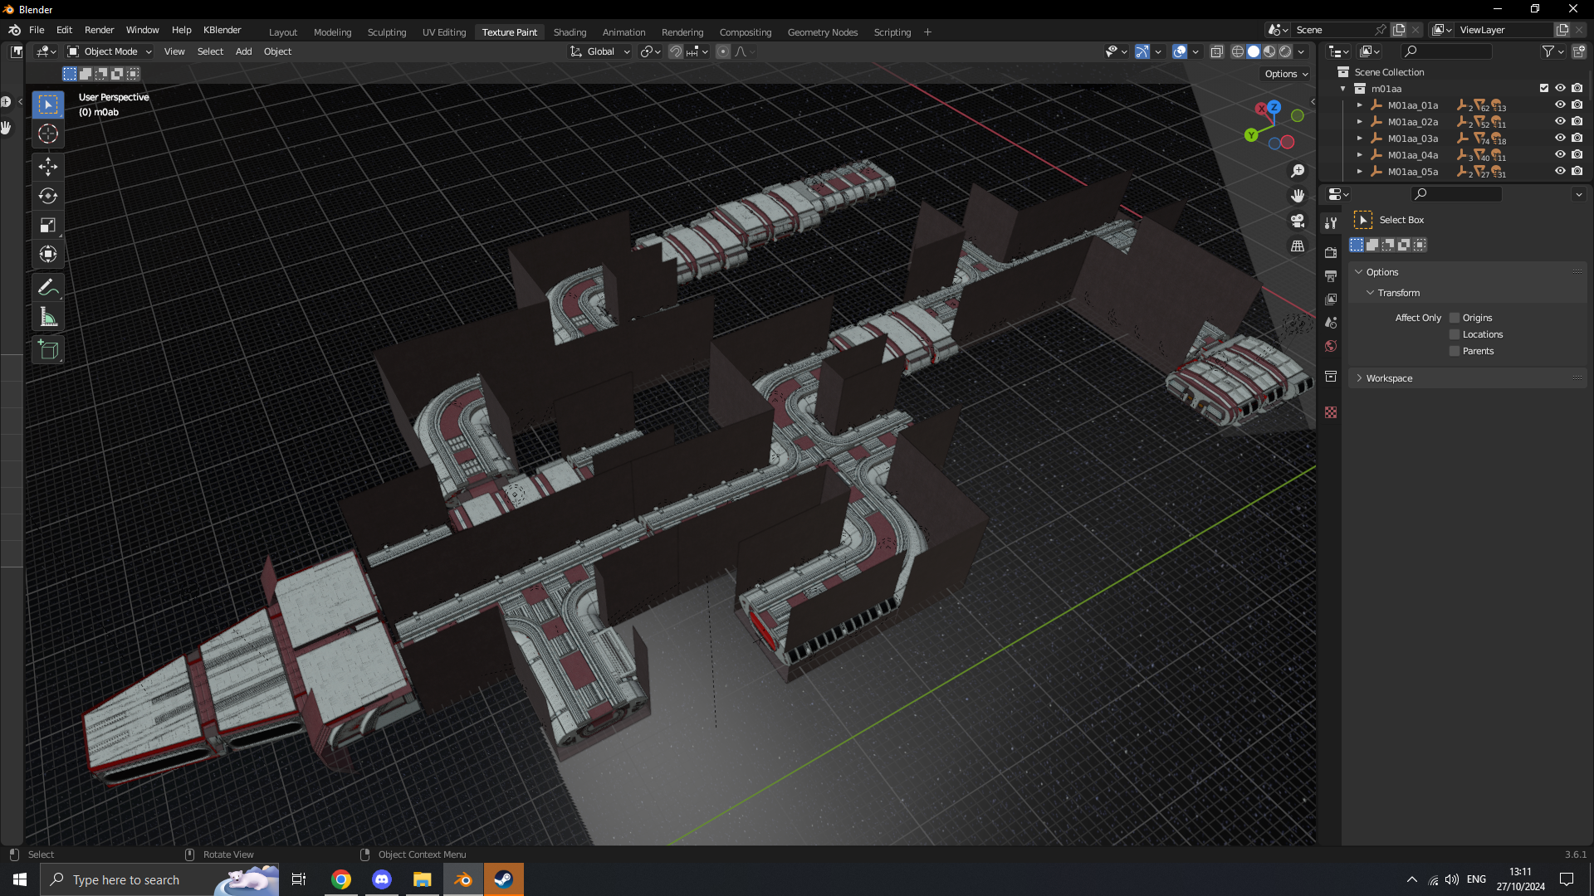Screen dimensions: 1594x896
Task: Switch to rendered viewport shading
Action: [1285, 51]
